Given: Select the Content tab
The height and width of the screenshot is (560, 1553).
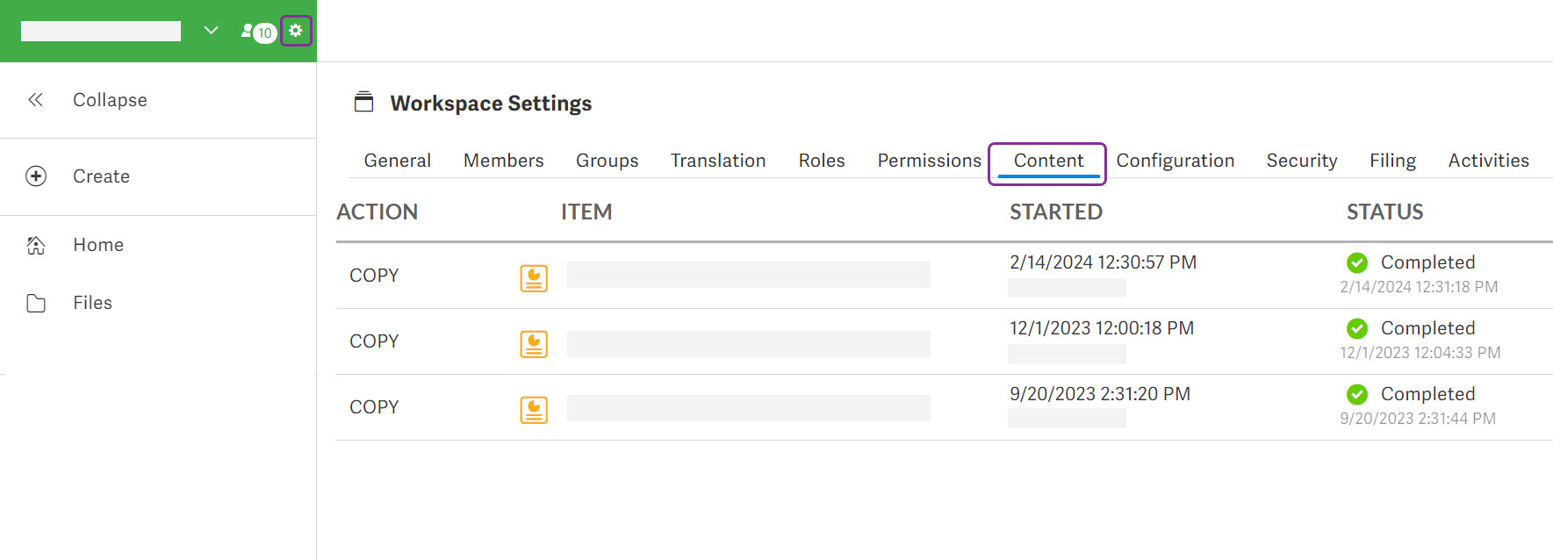Looking at the screenshot, I should click(x=1048, y=161).
